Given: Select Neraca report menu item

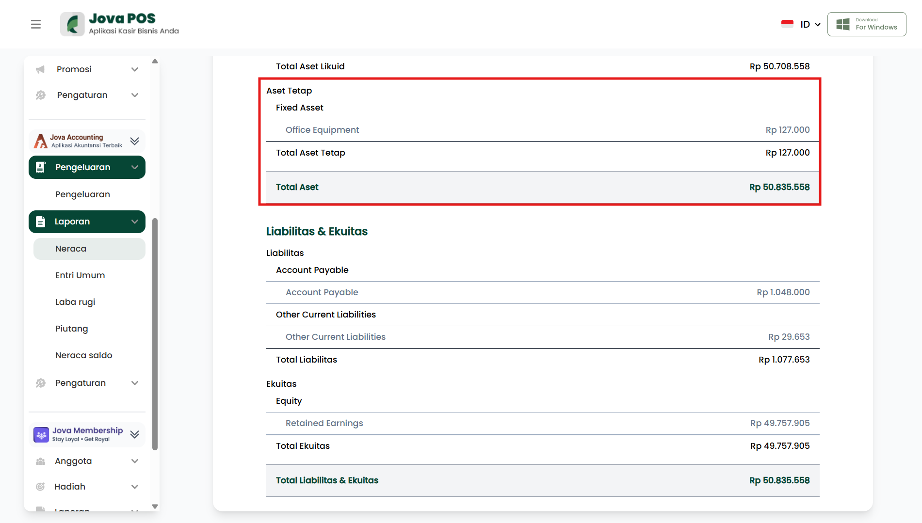Looking at the screenshot, I should (71, 249).
